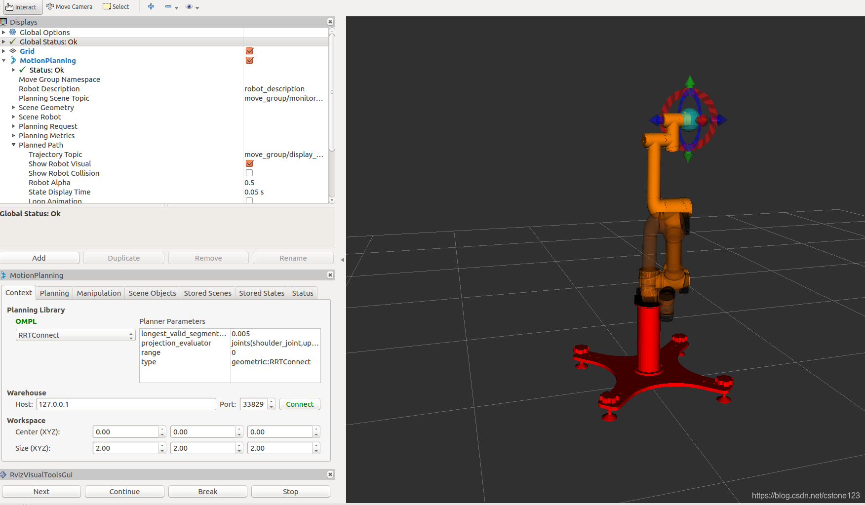The width and height of the screenshot is (865, 505).
Task: Click the minus remove-tool icon
Action: coord(168,6)
